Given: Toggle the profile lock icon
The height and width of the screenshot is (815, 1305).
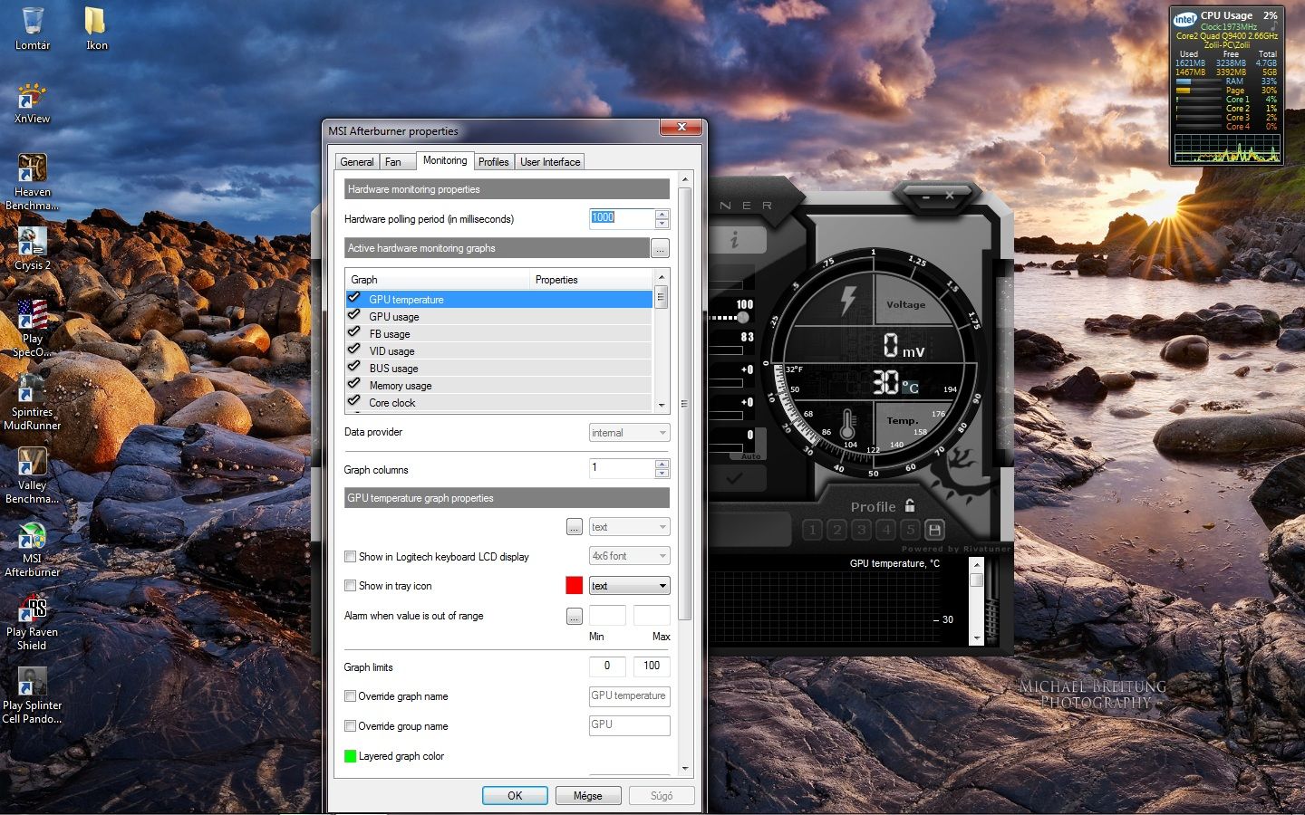Looking at the screenshot, I should 910,506.
